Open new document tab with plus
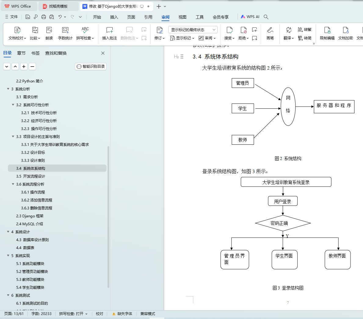Screen dimensions: 363x319 point(158,6)
